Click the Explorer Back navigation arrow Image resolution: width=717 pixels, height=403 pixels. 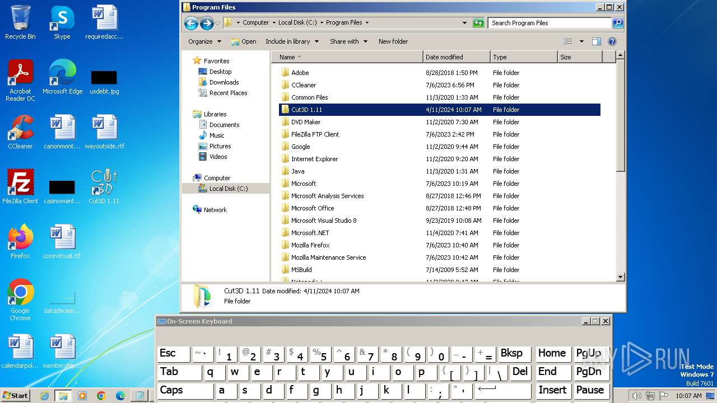pos(191,23)
